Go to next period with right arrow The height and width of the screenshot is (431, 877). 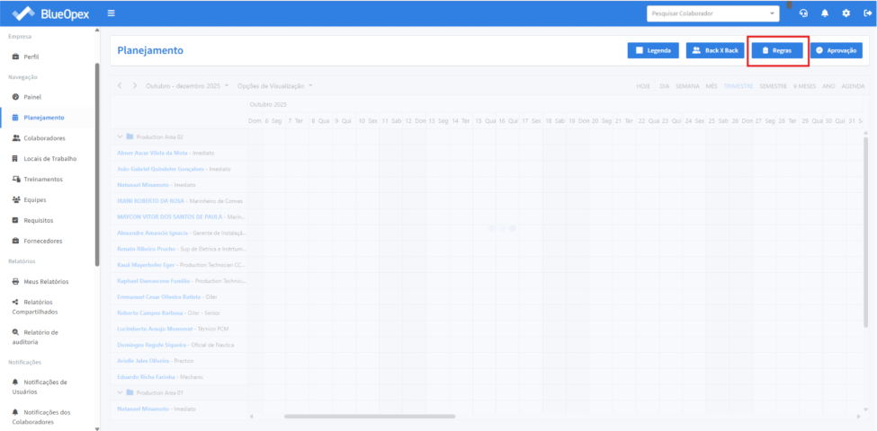(x=135, y=86)
